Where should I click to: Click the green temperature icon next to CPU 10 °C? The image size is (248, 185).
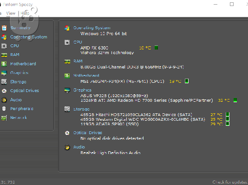[156, 47]
